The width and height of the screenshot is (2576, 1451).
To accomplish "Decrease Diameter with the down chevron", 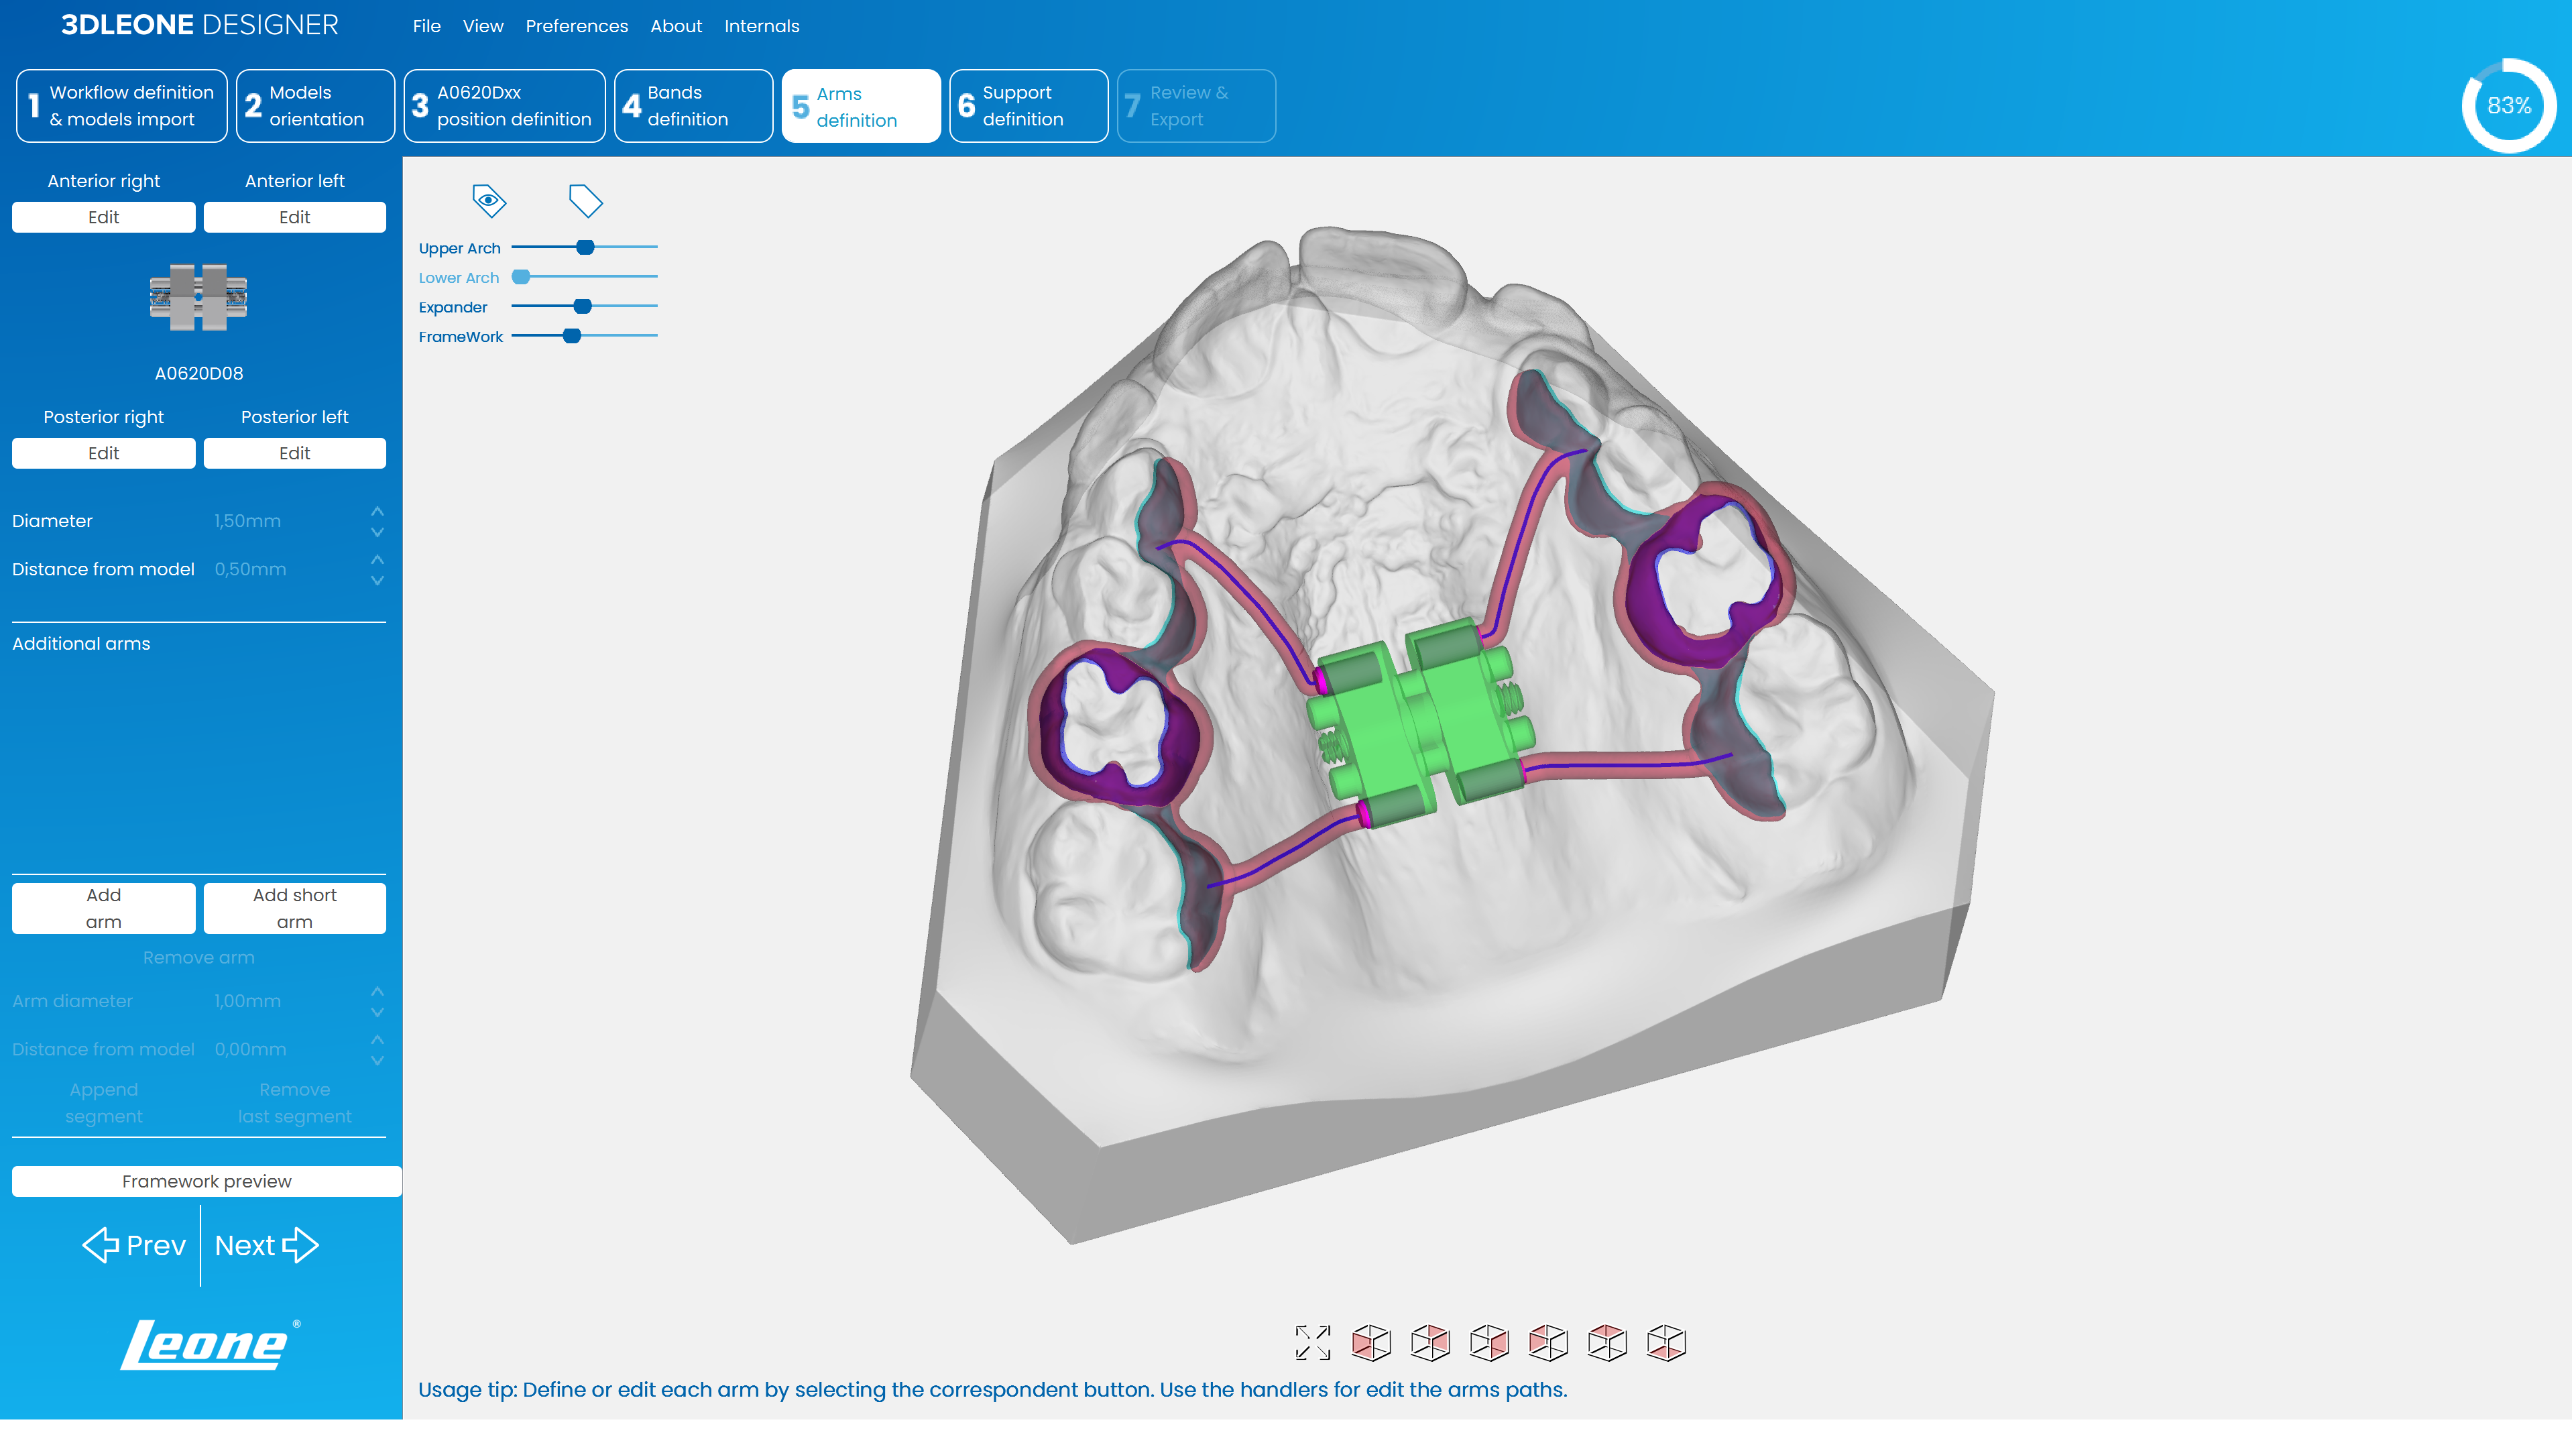I will pyautogui.click(x=377, y=532).
